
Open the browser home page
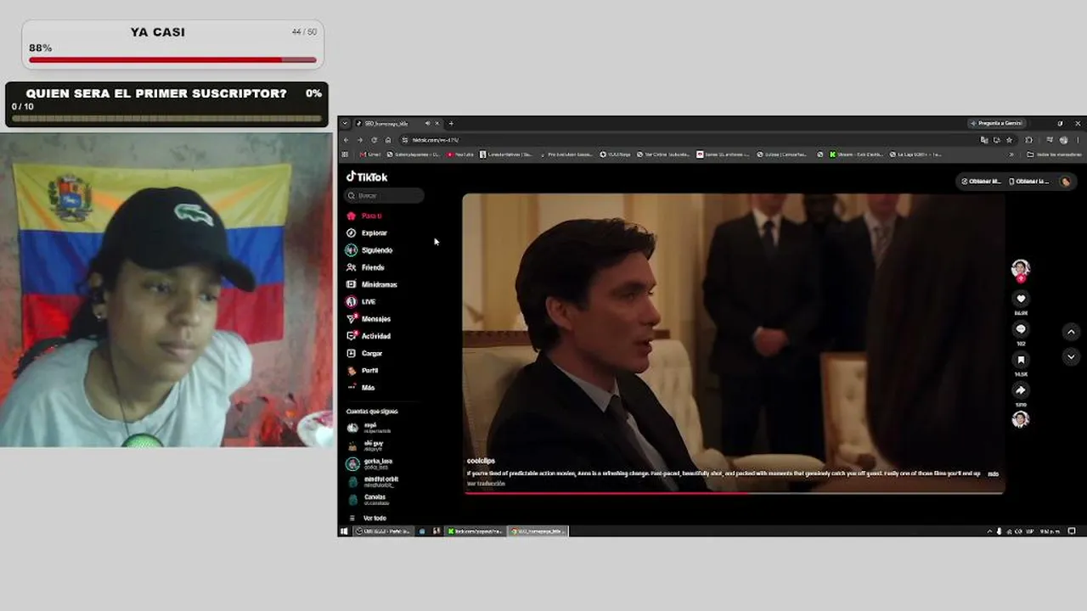click(x=388, y=140)
